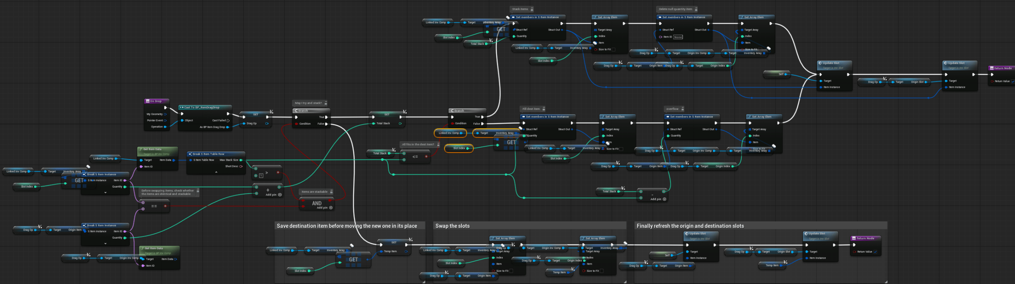Screen dimensions: 1015x284
Task: Click the On Drop event node icon
Action: coord(147,101)
